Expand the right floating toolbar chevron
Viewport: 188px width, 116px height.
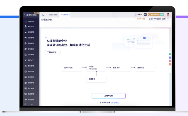pos(170,69)
